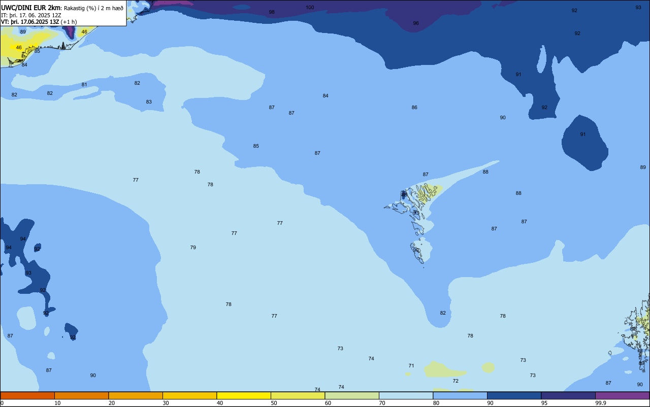This screenshot has width=650, height=407.
Task: Click the '72' value beside the green patch
Action: (x=456, y=381)
